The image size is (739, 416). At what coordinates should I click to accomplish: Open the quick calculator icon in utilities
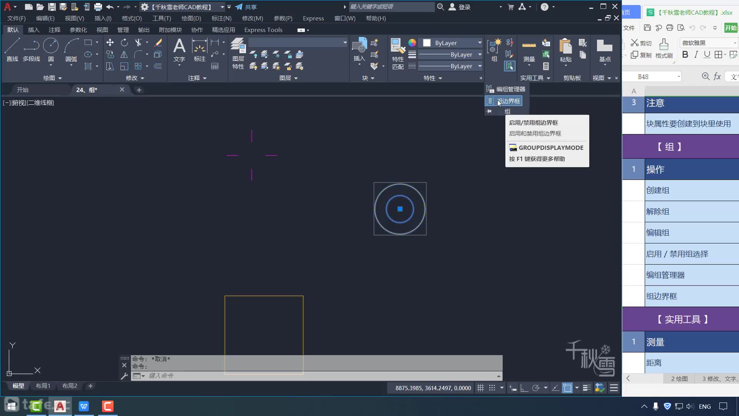(546, 66)
